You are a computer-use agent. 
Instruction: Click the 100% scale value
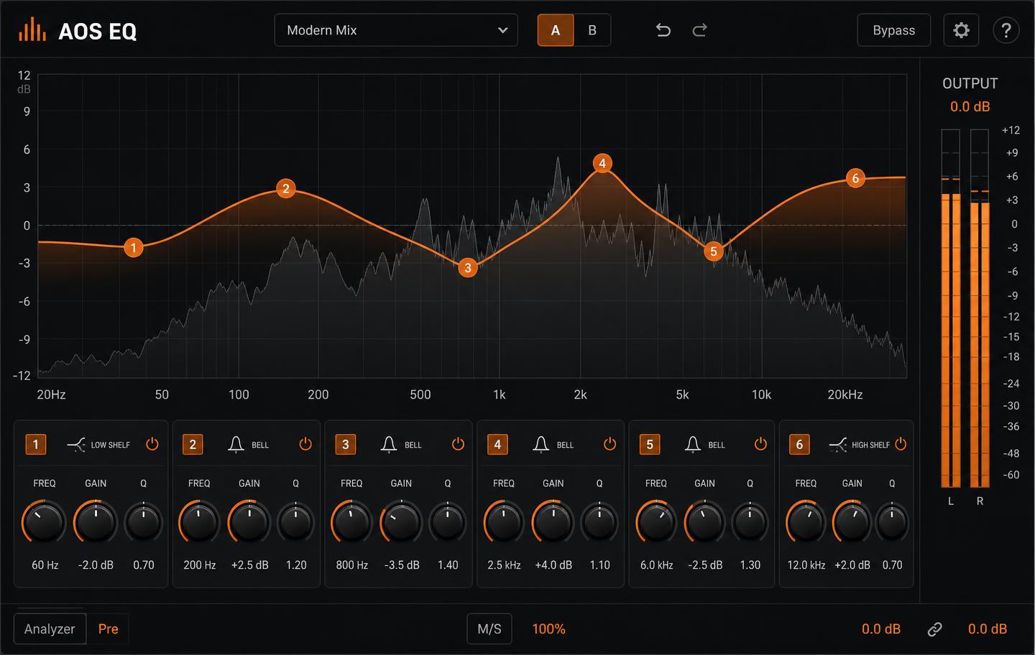[x=548, y=629]
